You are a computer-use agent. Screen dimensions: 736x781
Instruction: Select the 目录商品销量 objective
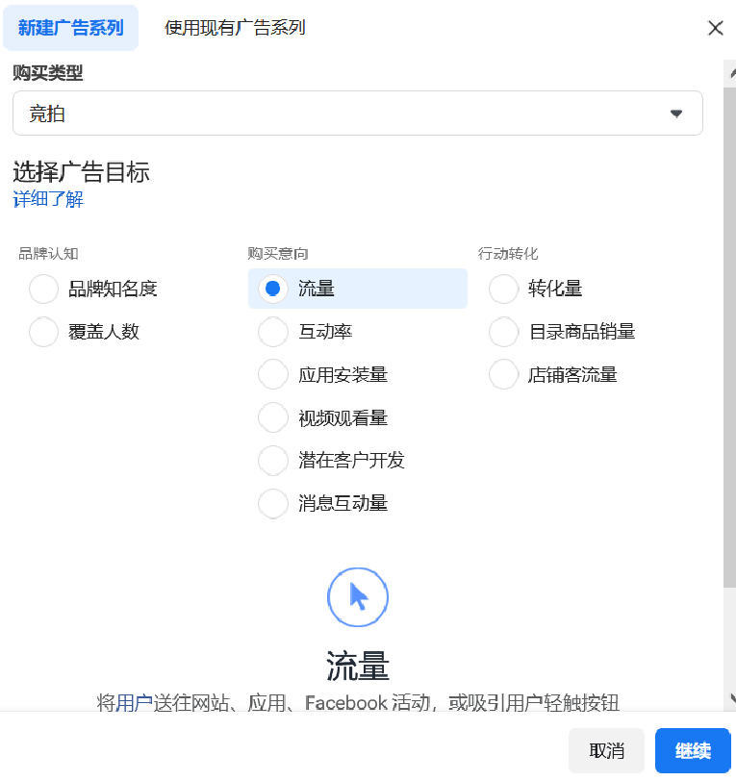(504, 332)
